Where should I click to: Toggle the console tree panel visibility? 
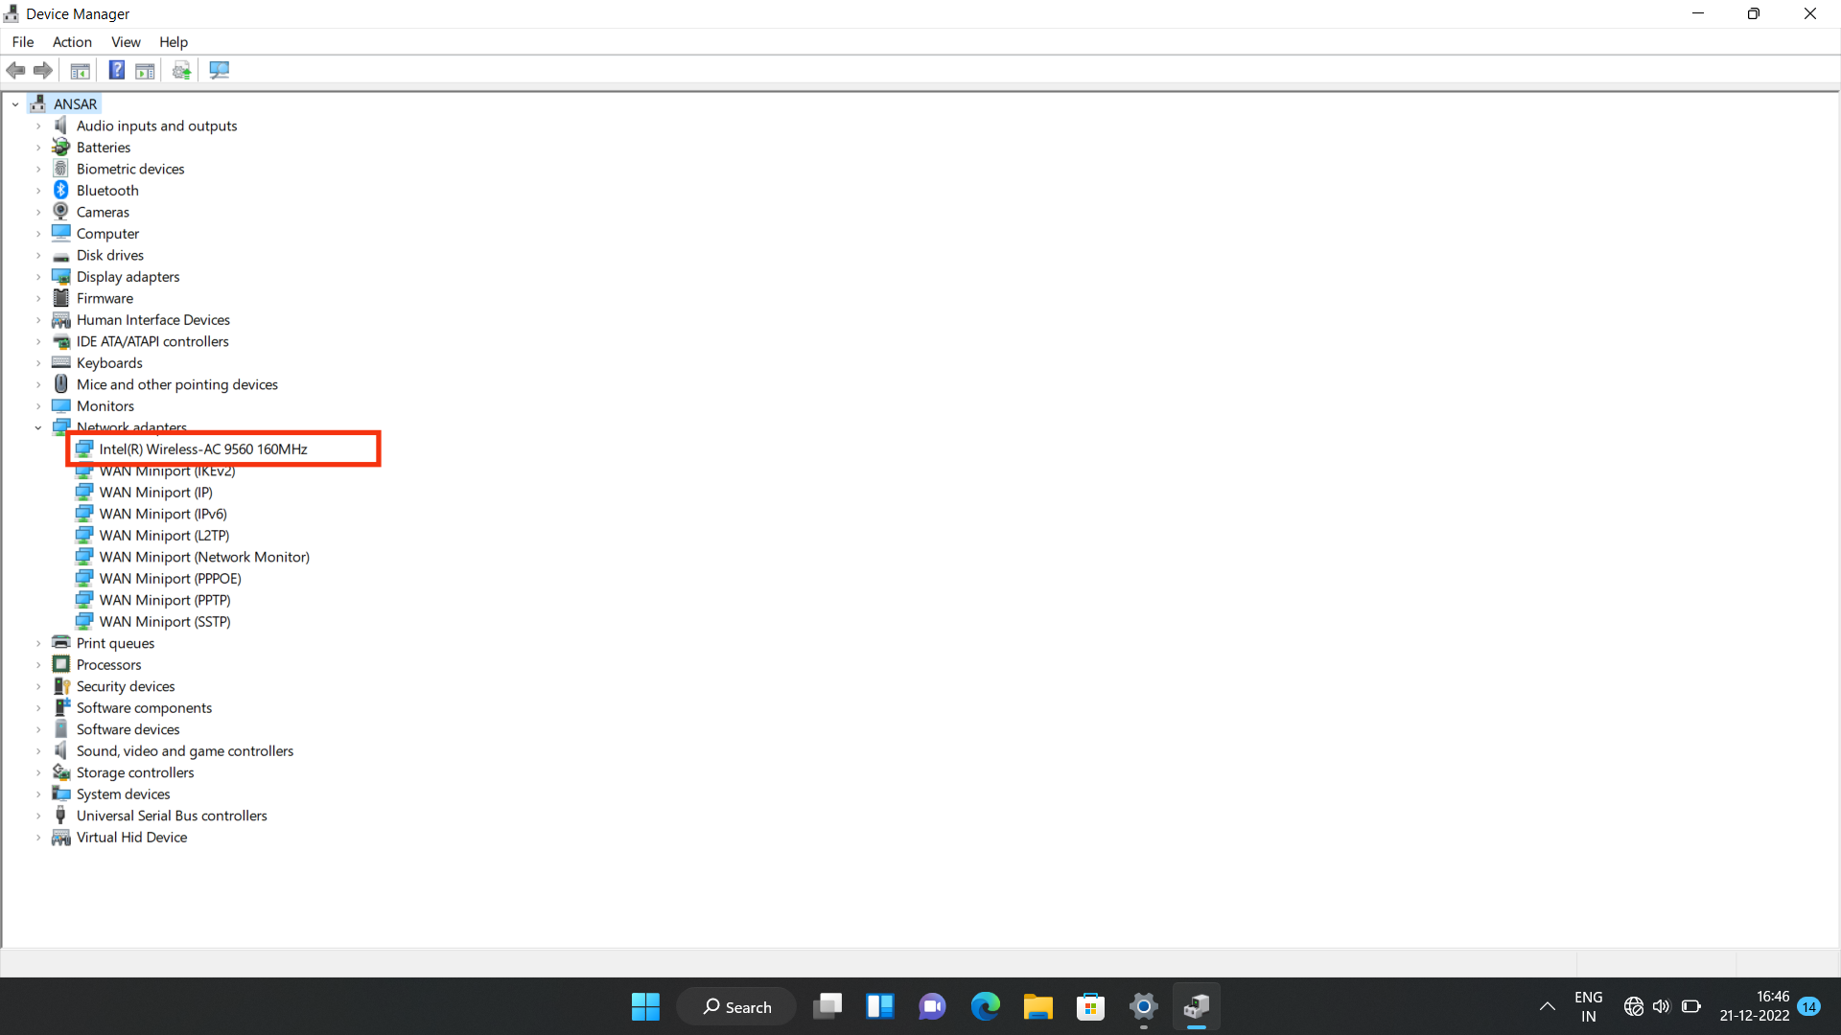click(x=80, y=70)
